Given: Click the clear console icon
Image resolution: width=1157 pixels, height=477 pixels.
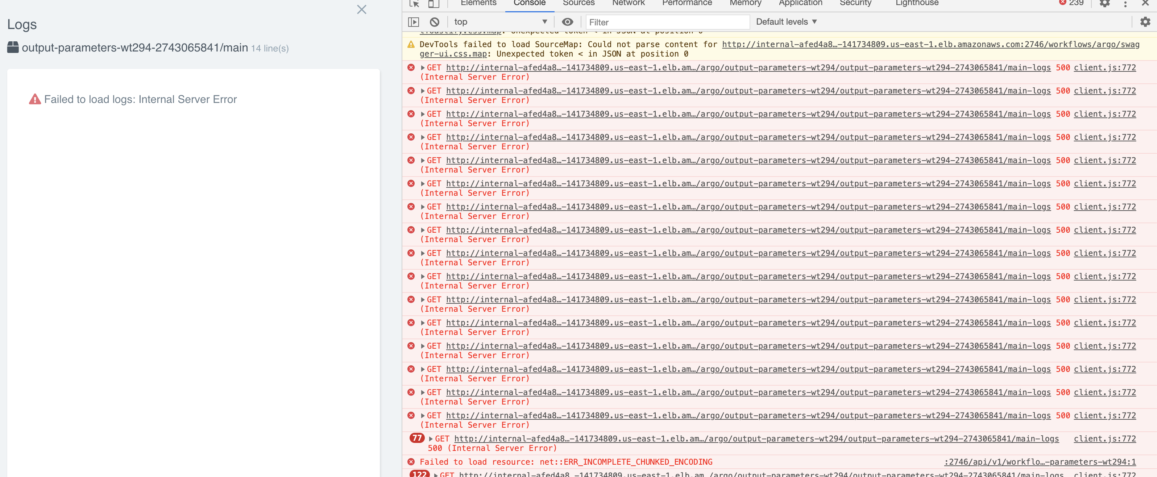Looking at the screenshot, I should click(x=434, y=21).
